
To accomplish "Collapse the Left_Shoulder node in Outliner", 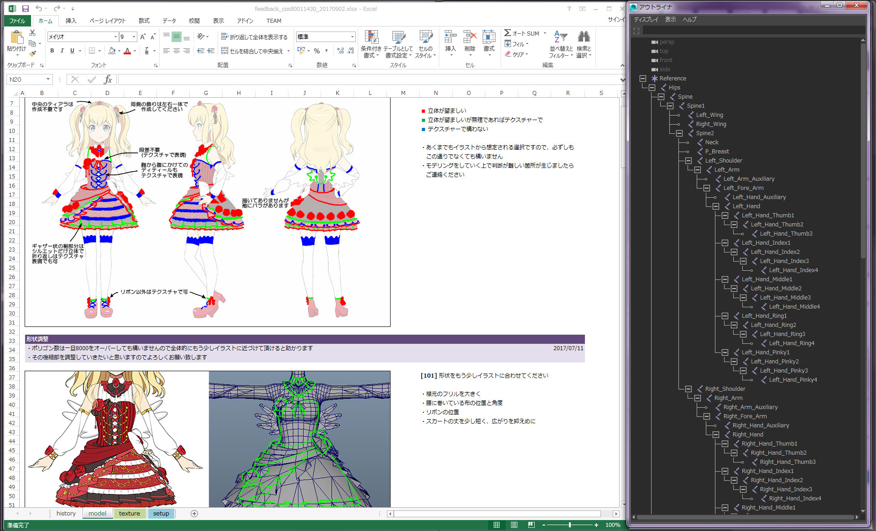I will click(688, 161).
